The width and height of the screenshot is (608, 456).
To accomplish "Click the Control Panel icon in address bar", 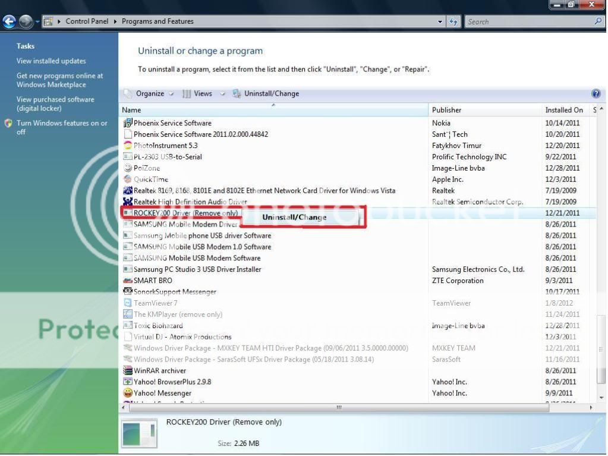I will [48, 21].
